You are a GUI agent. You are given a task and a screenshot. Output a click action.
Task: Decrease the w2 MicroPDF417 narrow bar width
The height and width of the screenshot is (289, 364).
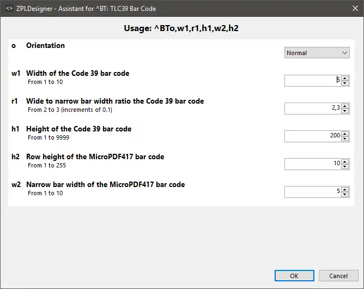[x=345, y=195]
